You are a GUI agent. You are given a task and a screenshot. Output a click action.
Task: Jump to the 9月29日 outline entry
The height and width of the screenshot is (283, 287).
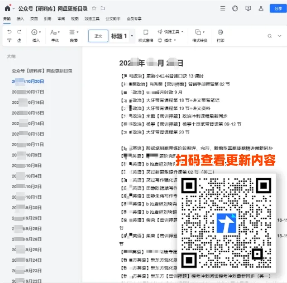27,218
